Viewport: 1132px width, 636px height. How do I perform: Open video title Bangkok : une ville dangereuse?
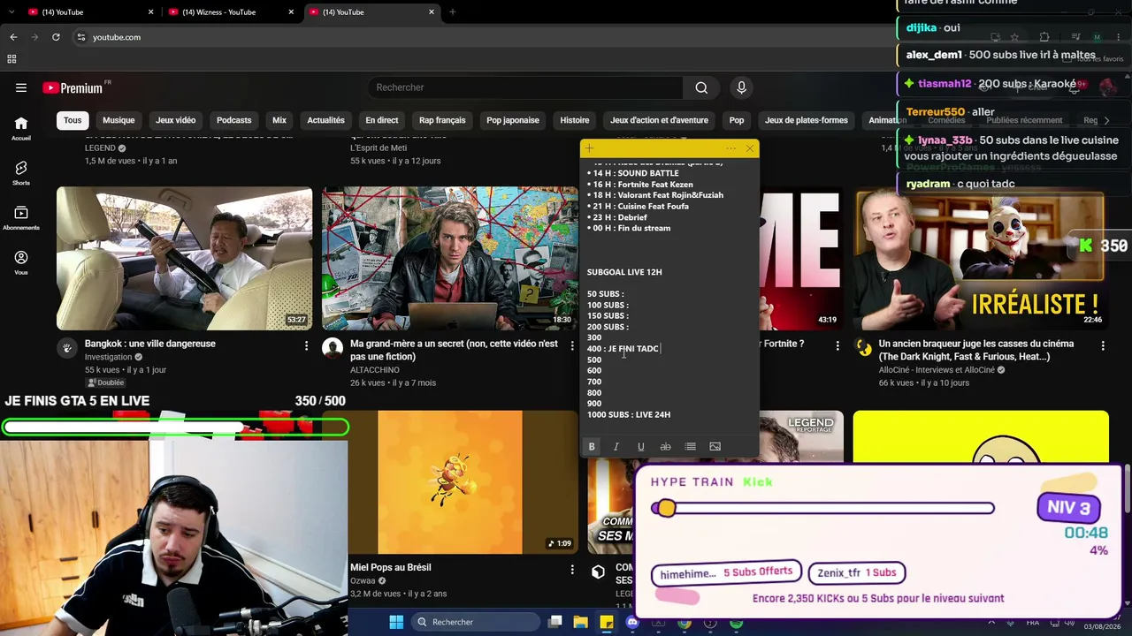click(x=150, y=344)
